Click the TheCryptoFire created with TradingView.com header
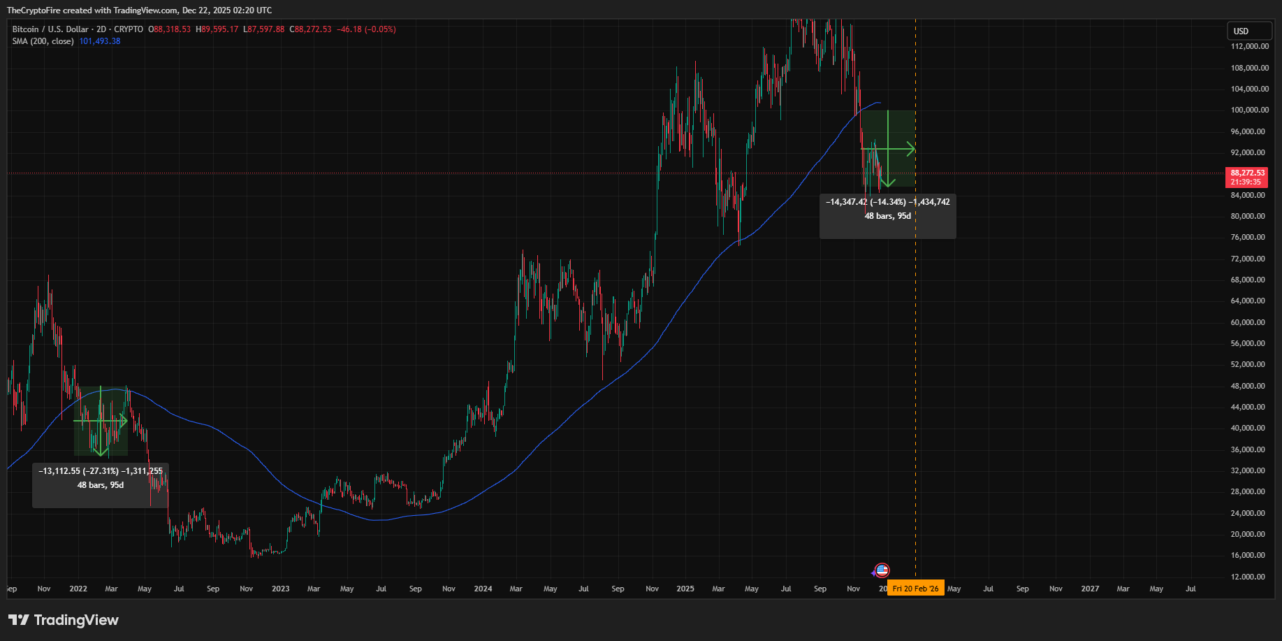1282x641 pixels. click(139, 10)
